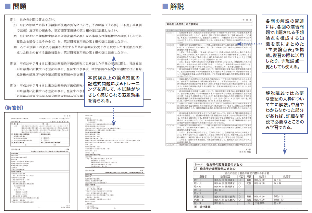Click sub-question (3) about 乙社の別紙9
Screen dimensions: 312x213
pos(78,50)
